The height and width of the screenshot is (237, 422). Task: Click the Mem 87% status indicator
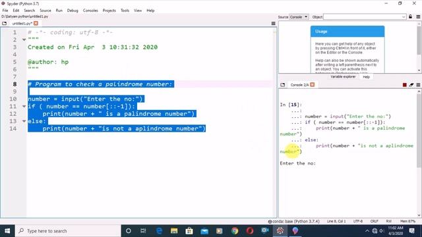tap(407, 221)
